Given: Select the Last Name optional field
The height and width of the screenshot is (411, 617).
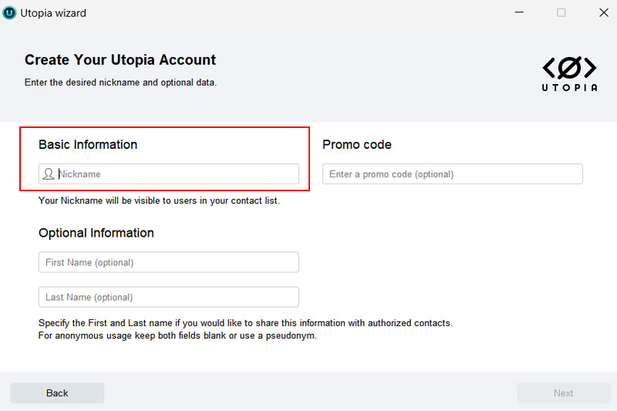Looking at the screenshot, I should [168, 297].
